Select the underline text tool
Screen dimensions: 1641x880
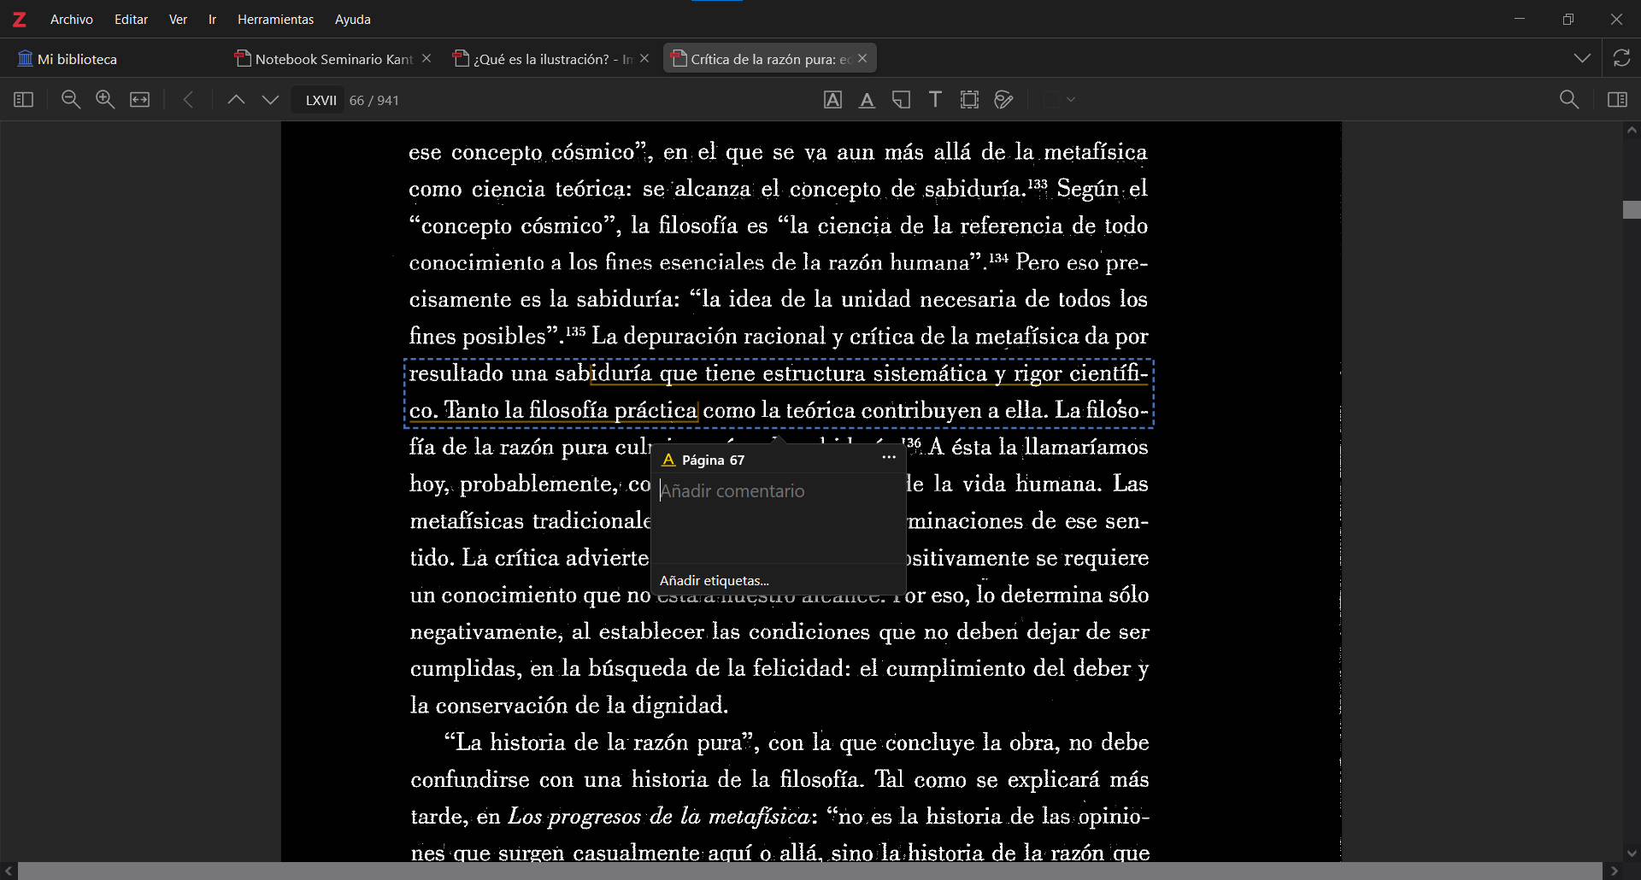[867, 100]
